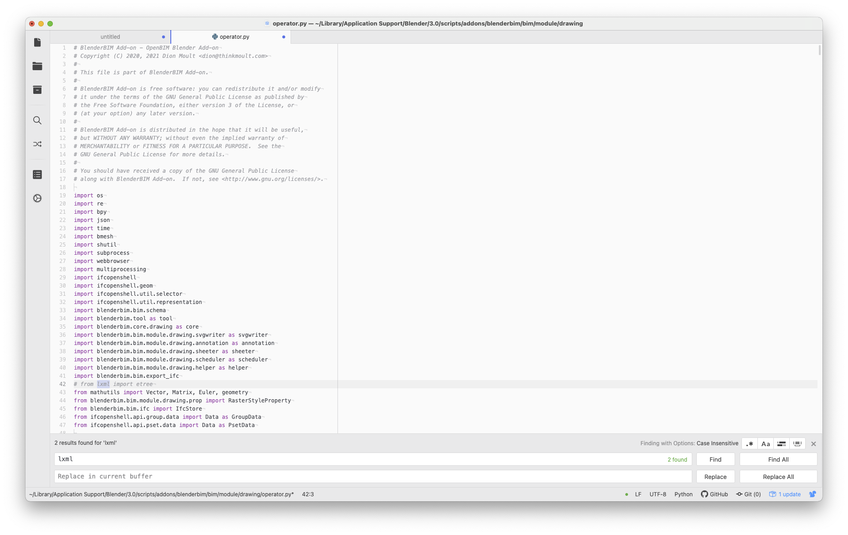Open the UTF-8 encoding selector
848x535 pixels.
(658, 494)
